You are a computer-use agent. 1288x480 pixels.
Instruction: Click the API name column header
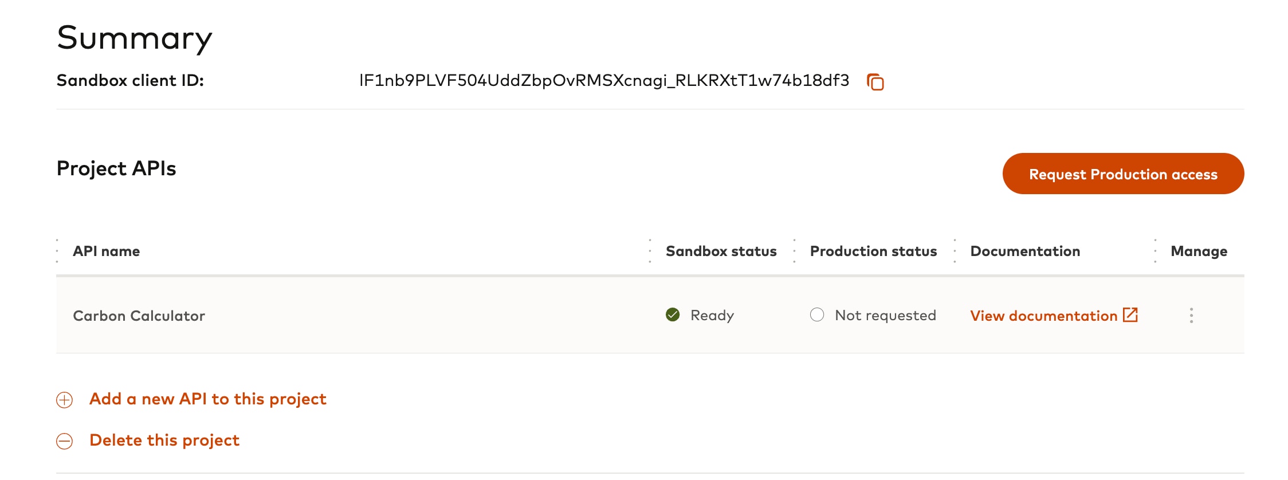click(x=107, y=251)
